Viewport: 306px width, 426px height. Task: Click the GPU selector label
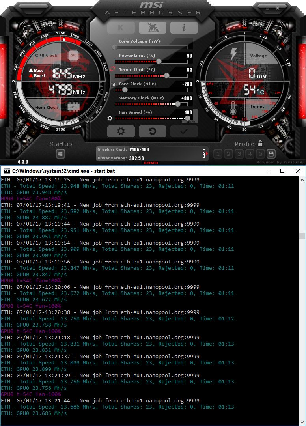pyautogui.click(x=204, y=153)
